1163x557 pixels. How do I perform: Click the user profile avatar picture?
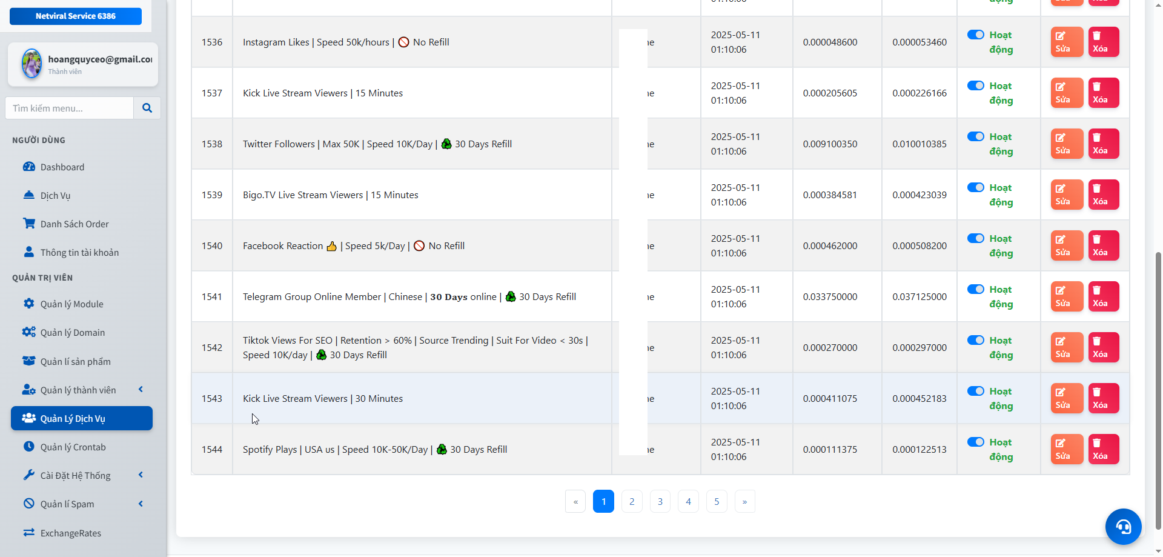pos(31,64)
